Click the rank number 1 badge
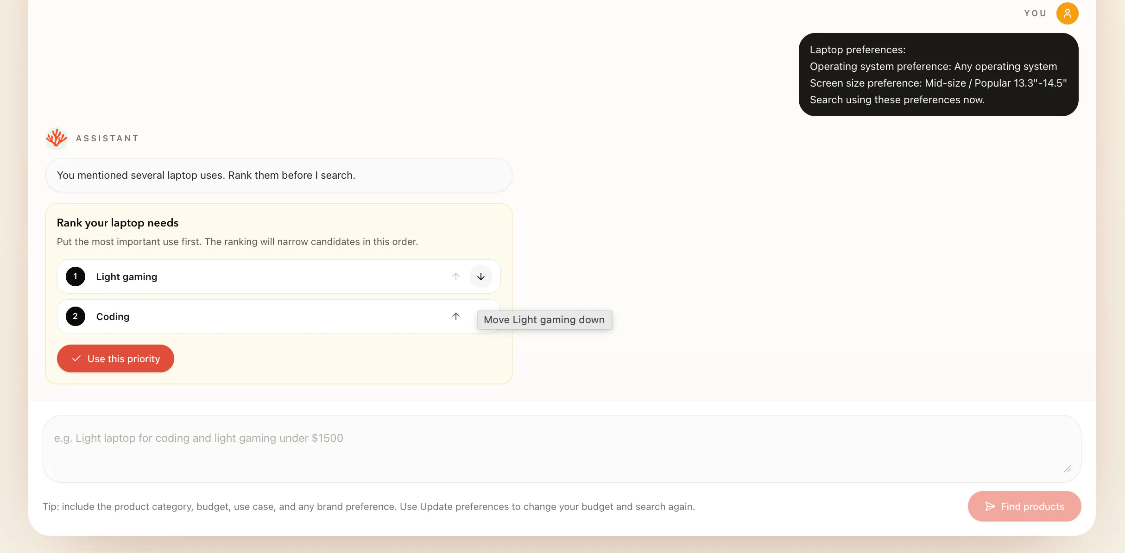The height and width of the screenshot is (553, 1125). coord(75,276)
